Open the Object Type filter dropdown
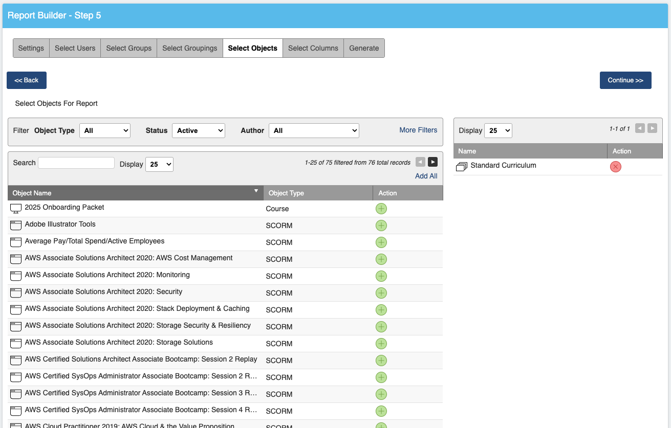This screenshot has width=671, height=428. coord(105,130)
